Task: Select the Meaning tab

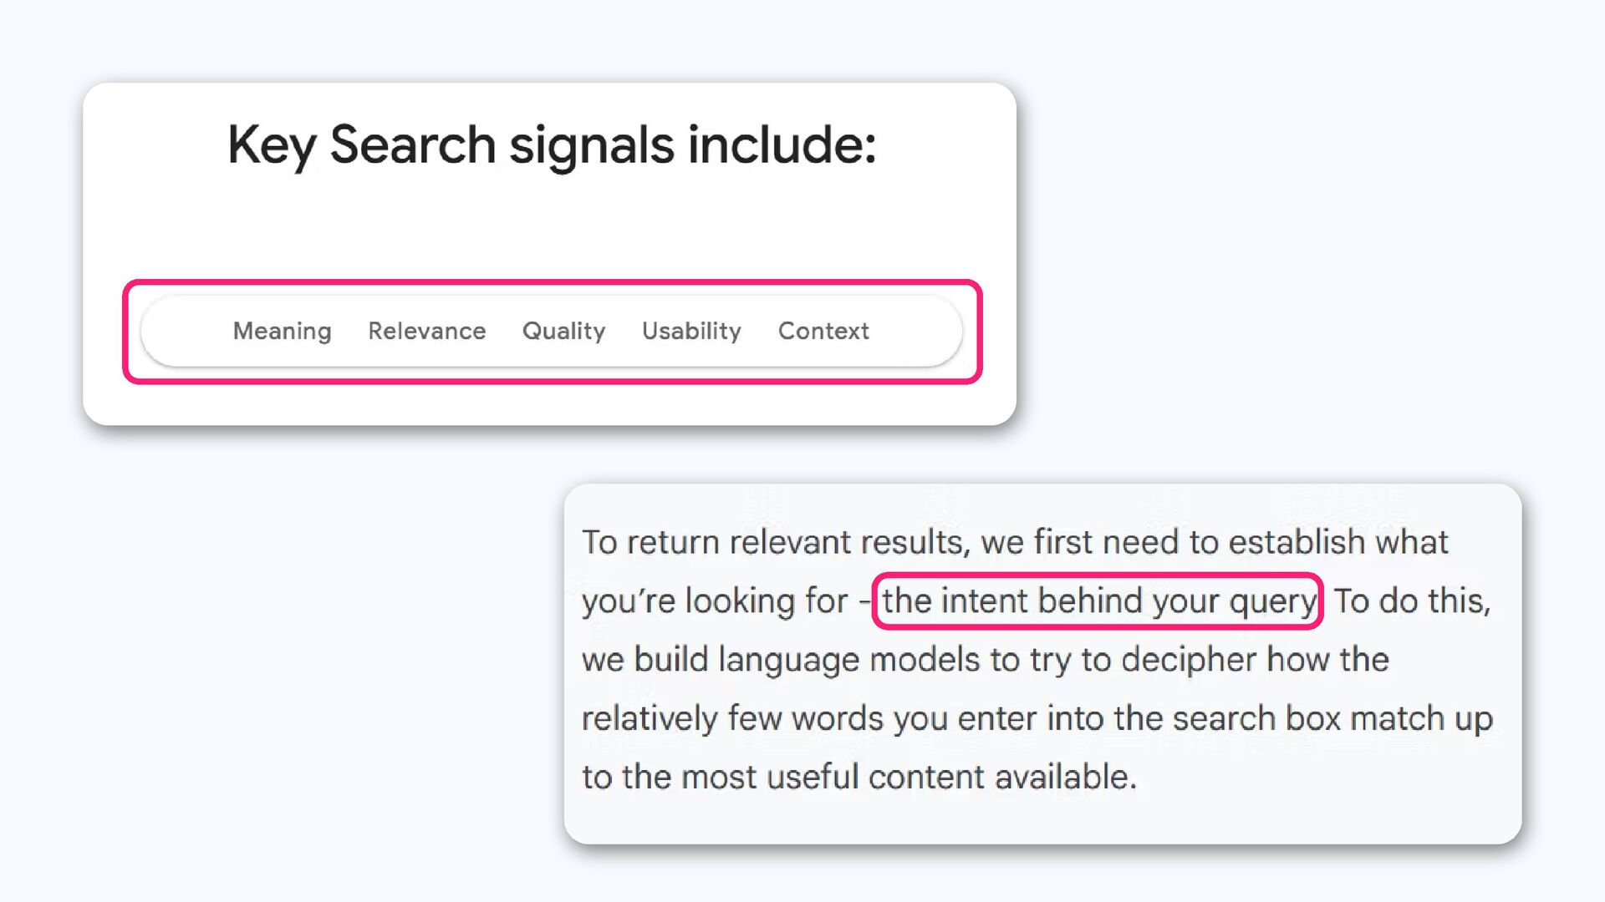Action: point(282,331)
